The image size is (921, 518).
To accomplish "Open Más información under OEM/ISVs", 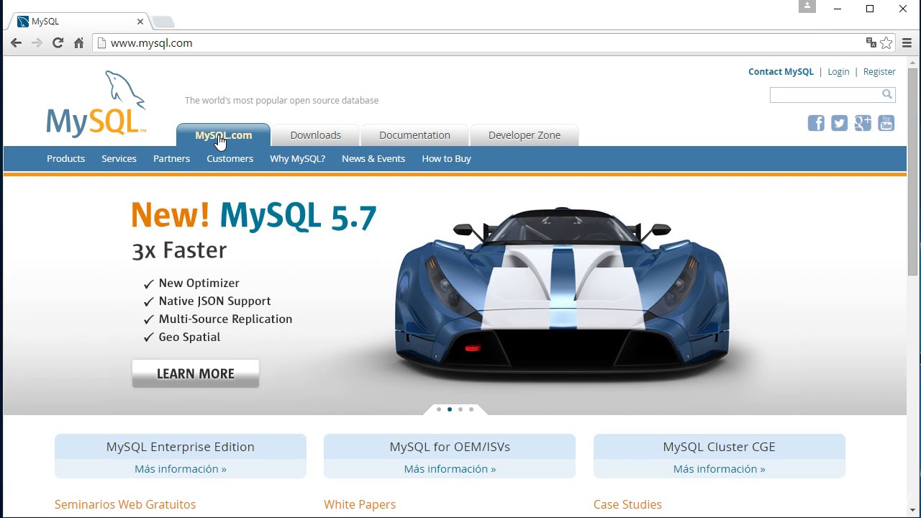I will (450, 469).
